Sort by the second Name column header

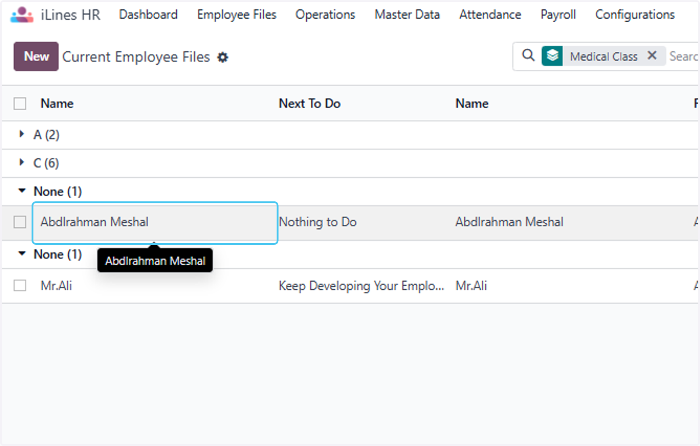[x=472, y=104]
